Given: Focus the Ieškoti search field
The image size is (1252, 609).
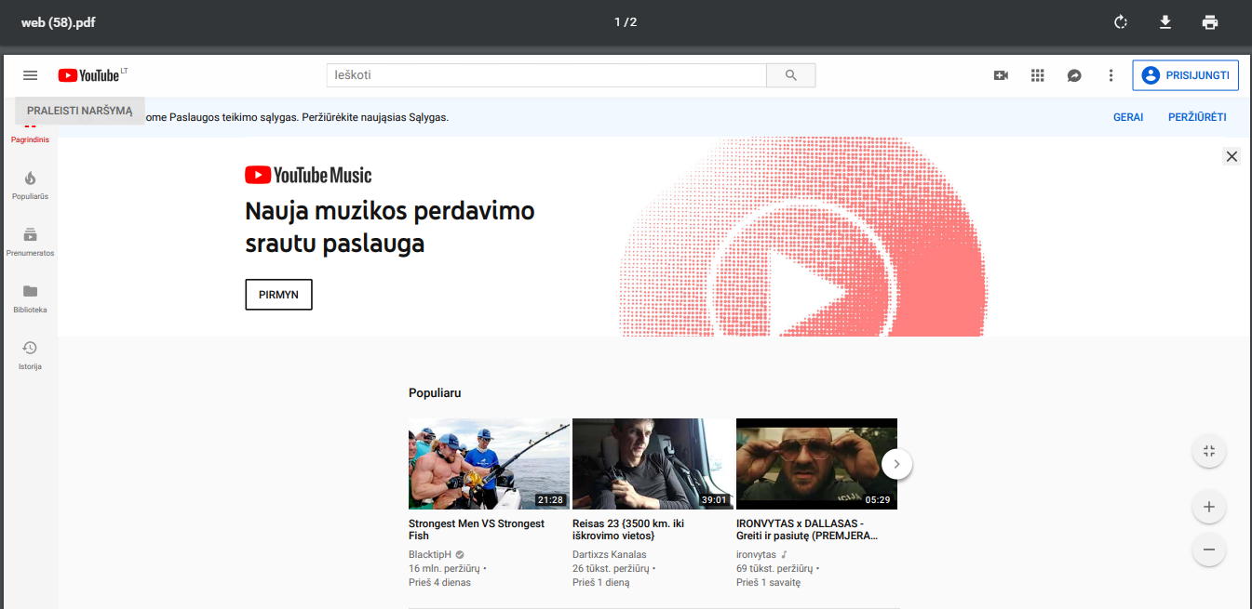Looking at the screenshot, I should tap(546, 75).
